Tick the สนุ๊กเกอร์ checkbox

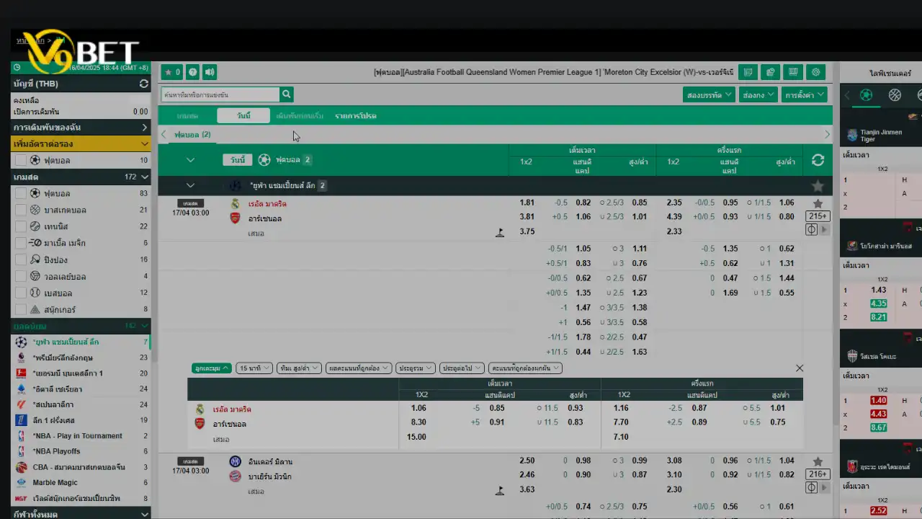(21, 309)
